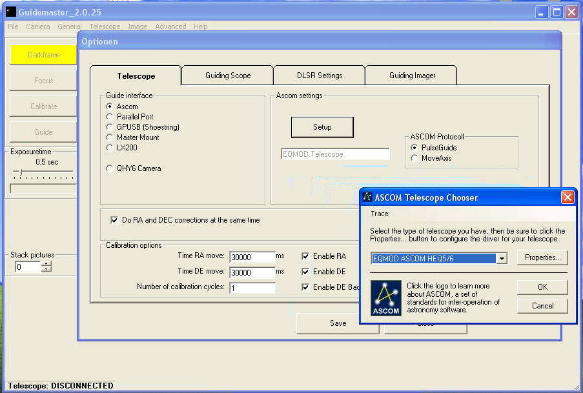Click the Setup button
583x393 pixels.
(x=322, y=127)
